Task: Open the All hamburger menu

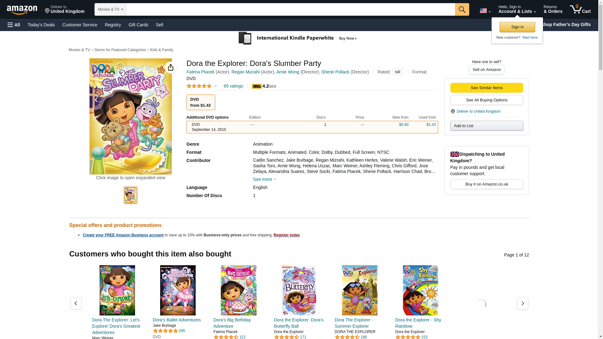Action: (x=14, y=25)
